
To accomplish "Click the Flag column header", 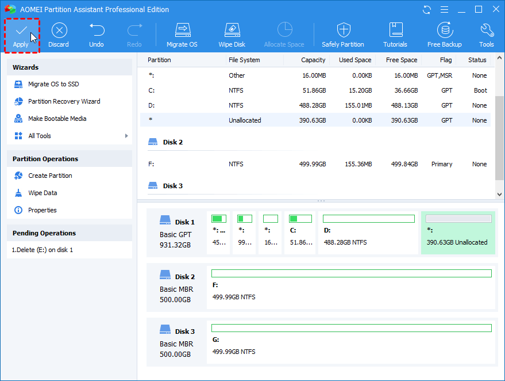I will [446, 60].
